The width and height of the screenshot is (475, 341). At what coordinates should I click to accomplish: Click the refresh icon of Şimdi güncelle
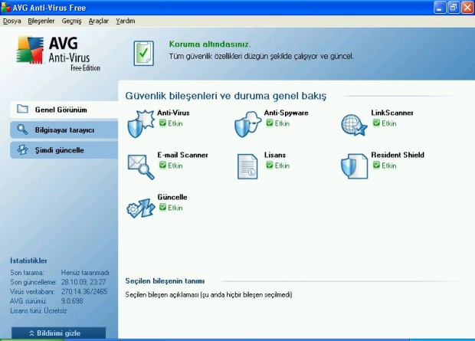[x=22, y=149]
